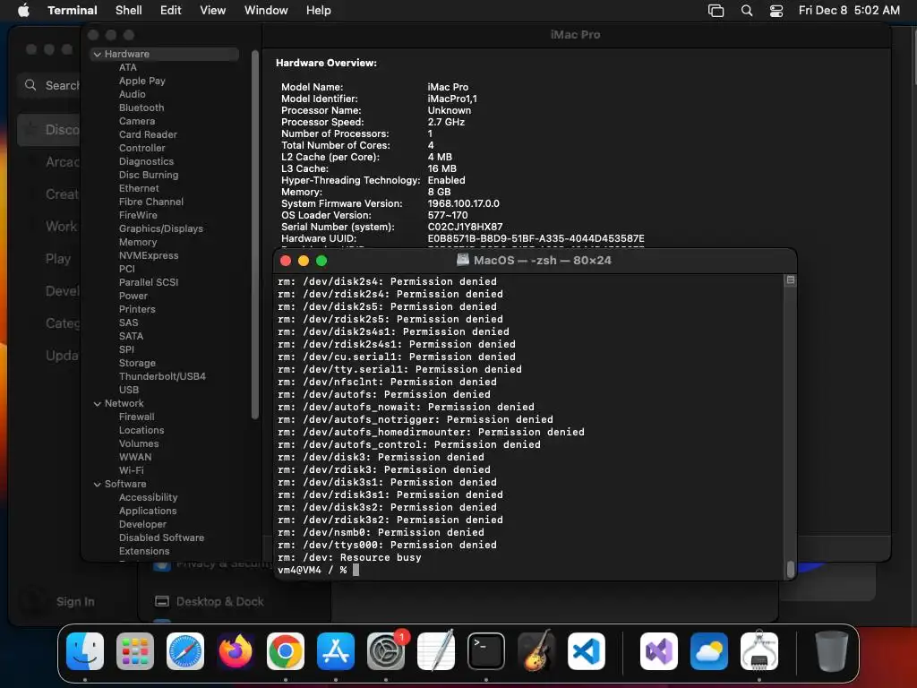This screenshot has width=917, height=688.
Task: Open the Apple menu
Action: (x=23, y=10)
